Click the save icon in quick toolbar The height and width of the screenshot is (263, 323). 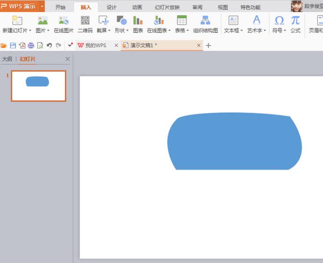click(x=13, y=45)
